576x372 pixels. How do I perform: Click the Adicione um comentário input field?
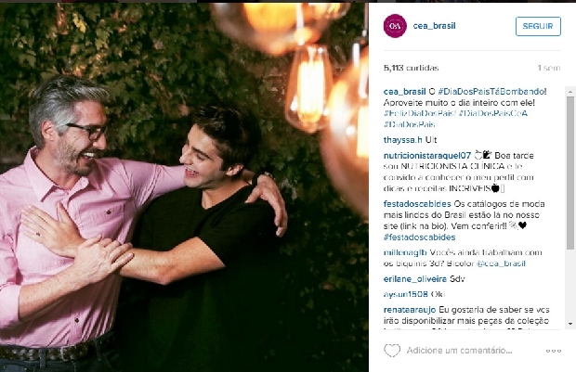[x=459, y=351]
